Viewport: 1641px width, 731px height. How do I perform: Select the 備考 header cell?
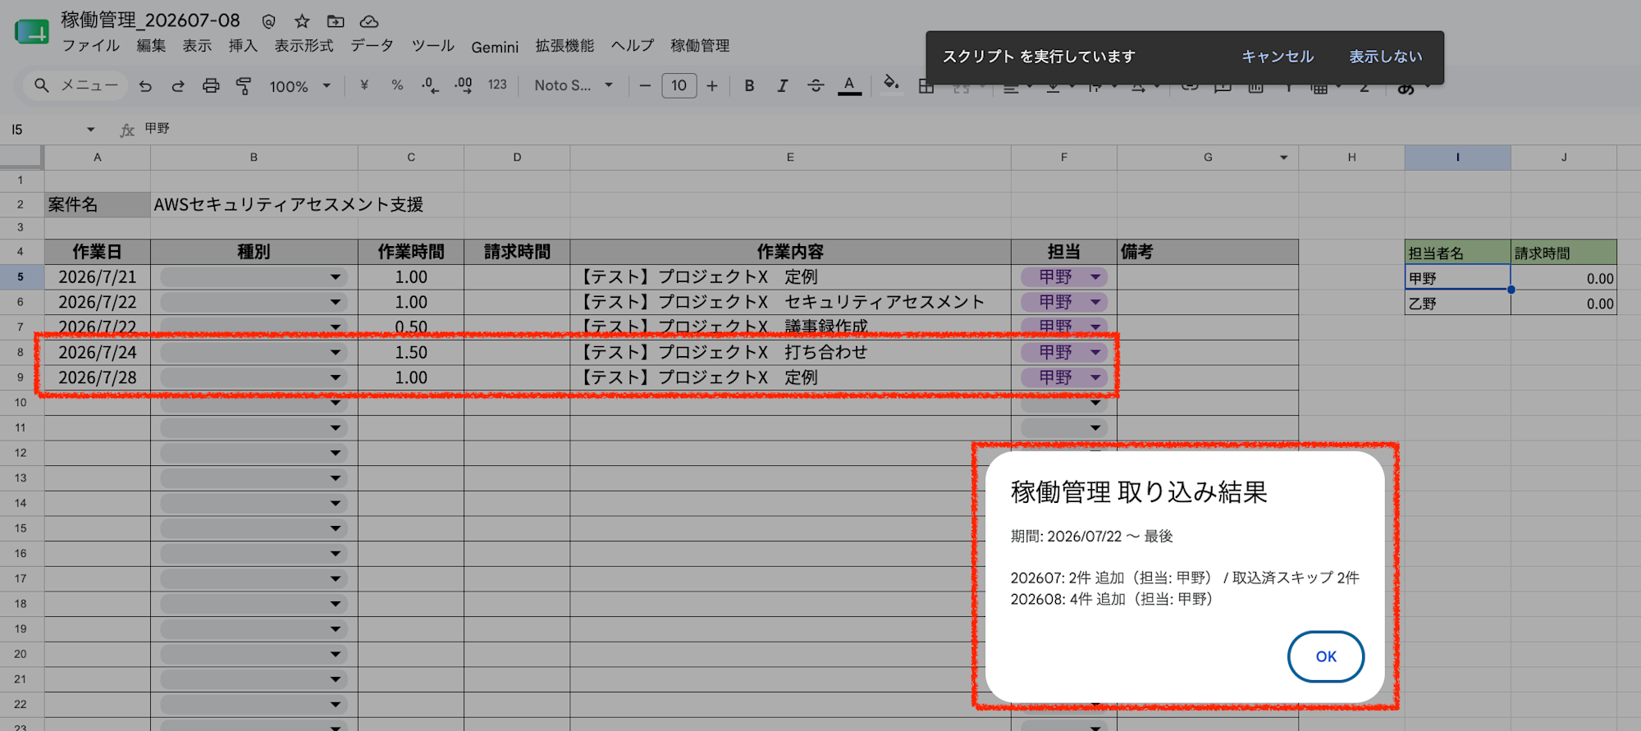coord(1208,252)
